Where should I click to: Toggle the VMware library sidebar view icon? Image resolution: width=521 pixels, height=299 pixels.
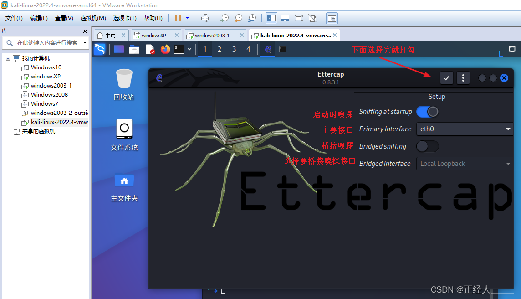click(271, 18)
